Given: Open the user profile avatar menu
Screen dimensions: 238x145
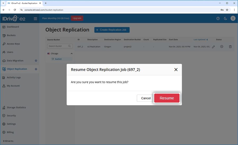Looking at the screenshot, I should tap(233, 18).
